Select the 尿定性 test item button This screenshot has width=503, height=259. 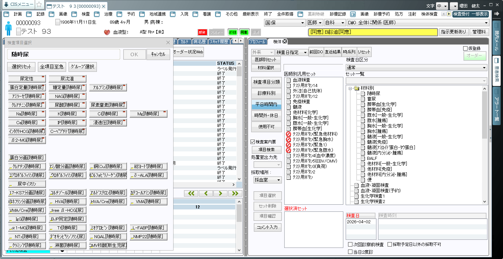click(x=27, y=79)
